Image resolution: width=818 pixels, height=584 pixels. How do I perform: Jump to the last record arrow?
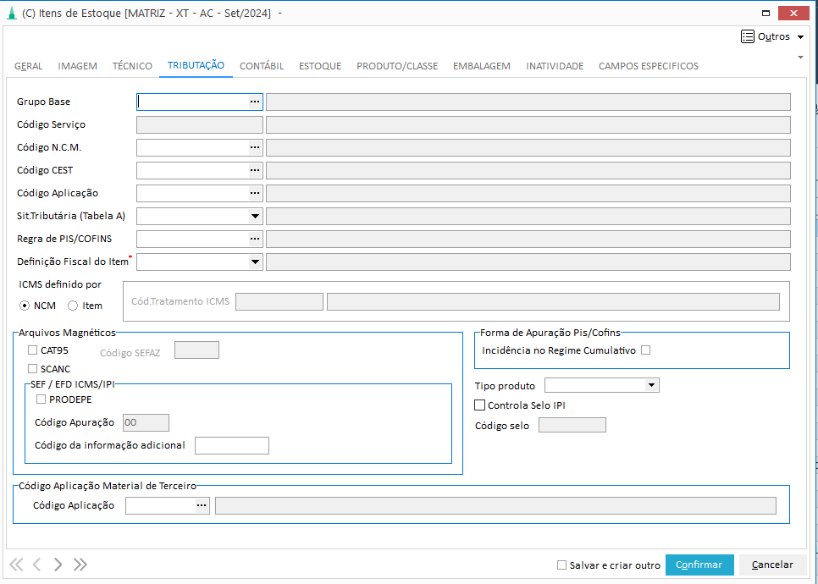point(80,565)
